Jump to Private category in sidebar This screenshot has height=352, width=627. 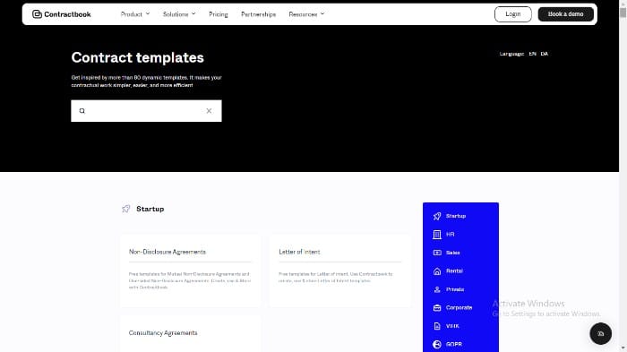point(455,289)
